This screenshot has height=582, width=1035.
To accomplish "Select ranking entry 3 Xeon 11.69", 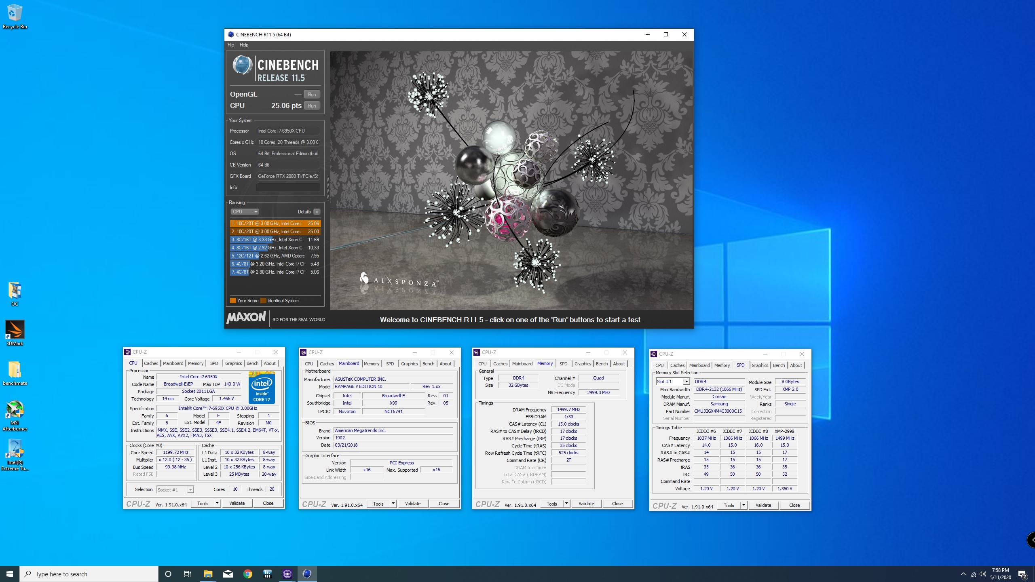I will pyautogui.click(x=275, y=240).
